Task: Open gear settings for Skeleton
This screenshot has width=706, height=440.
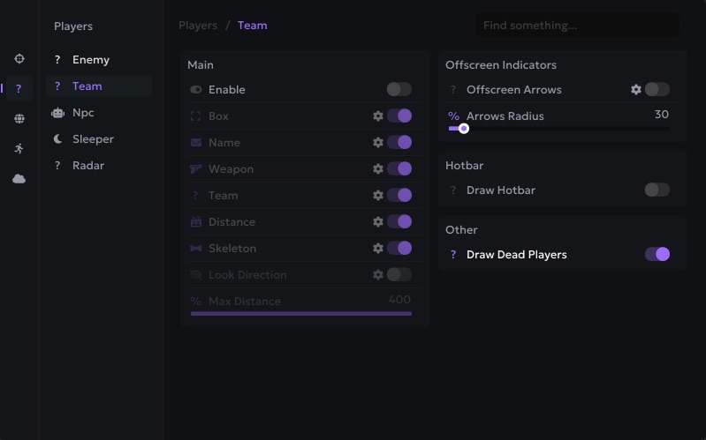Action: tap(378, 249)
